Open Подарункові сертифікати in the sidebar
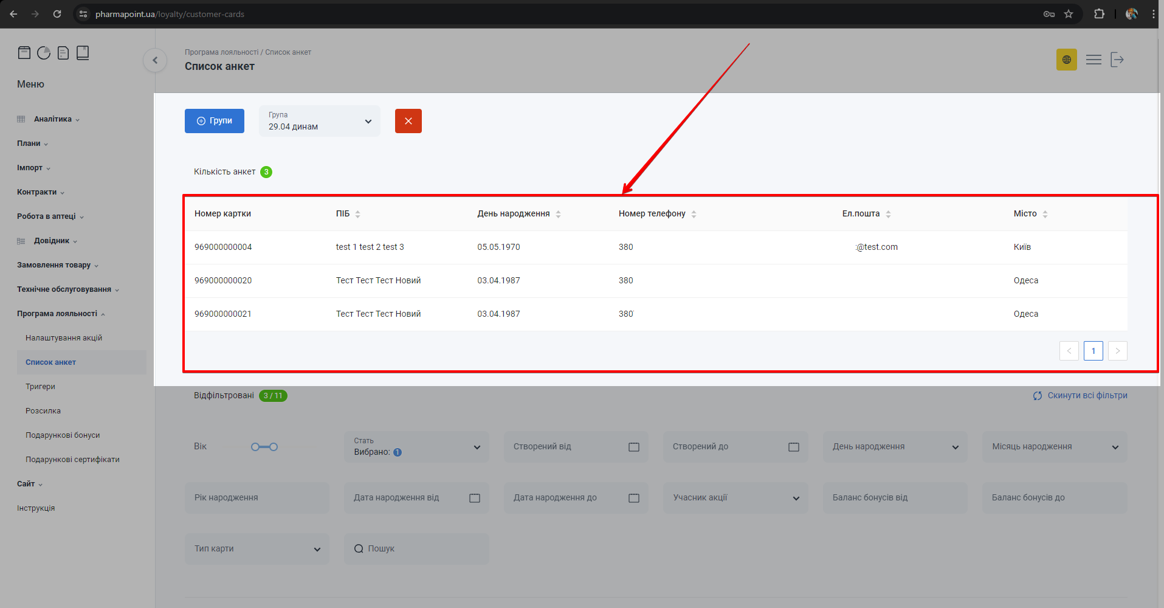The width and height of the screenshot is (1164, 608). click(72, 460)
